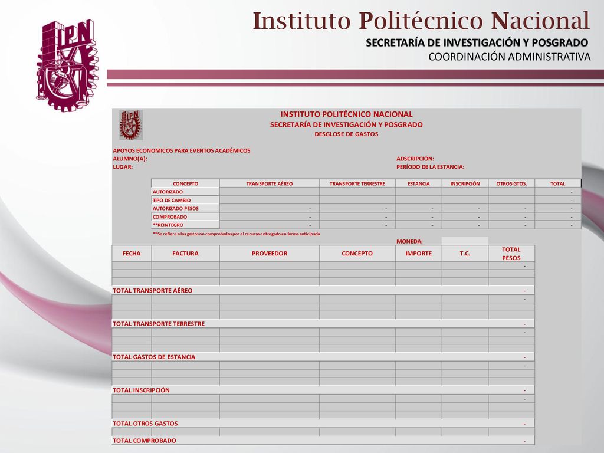Screen dimensions: 604x453
Task: Click the large IPN logo emblem
Action: [67, 65]
